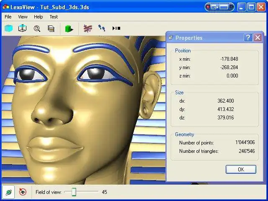The width and height of the screenshot is (268, 201).
Task: Click the Position group label
Action: [x=183, y=51]
